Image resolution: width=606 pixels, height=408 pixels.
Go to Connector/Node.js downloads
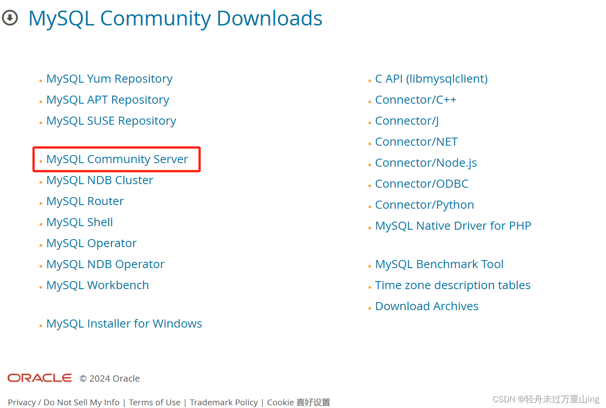(426, 163)
